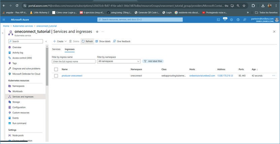Open Cloud Shell from the top bar
The image size is (280, 144).
click(x=218, y=20)
